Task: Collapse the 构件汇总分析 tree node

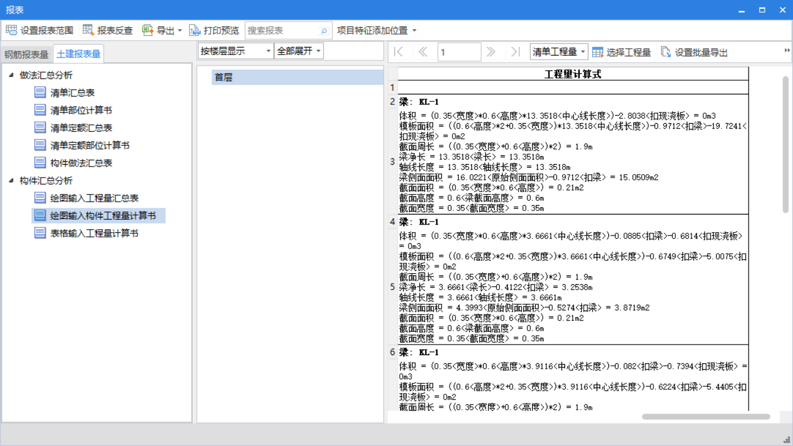Action: click(11, 181)
